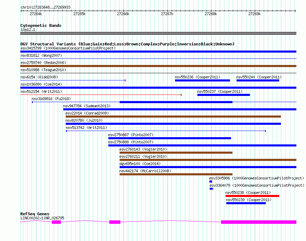
Task: Select the Cytogenetic Bands track title
Action: pyautogui.click(x=41, y=25)
